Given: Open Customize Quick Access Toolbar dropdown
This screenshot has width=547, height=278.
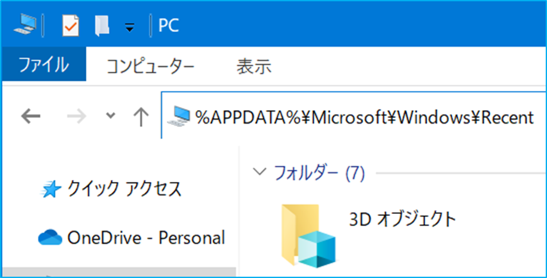Looking at the screenshot, I should tap(130, 27).
